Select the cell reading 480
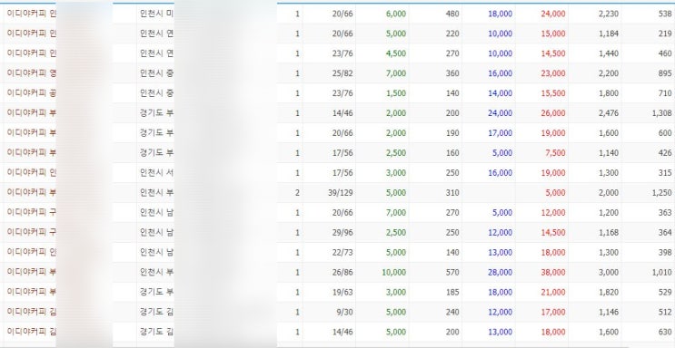 (x=452, y=14)
